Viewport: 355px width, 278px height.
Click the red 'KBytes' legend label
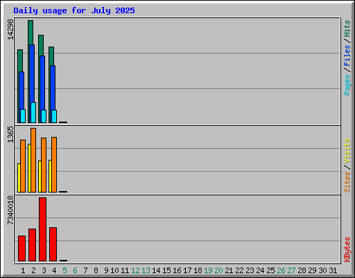(347, 250)
